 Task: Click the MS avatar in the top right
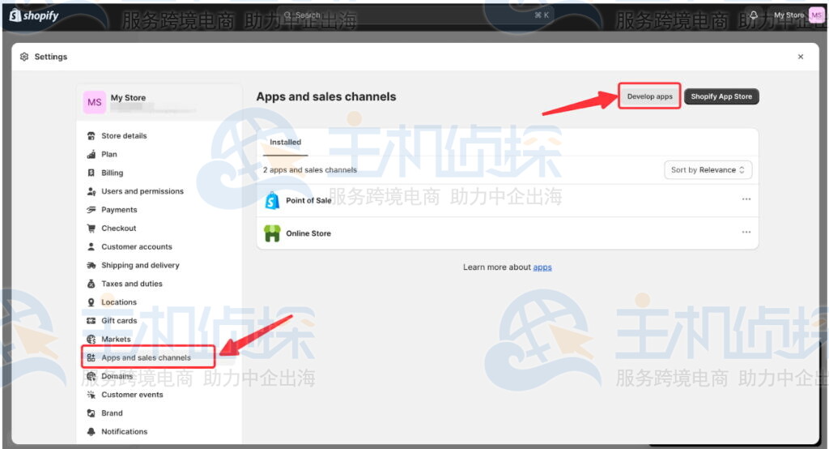[x=816, y=15]
